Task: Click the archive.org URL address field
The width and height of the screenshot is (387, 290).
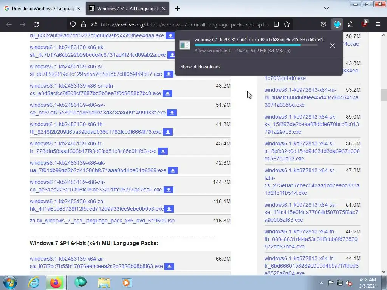Action: point(184,25)
